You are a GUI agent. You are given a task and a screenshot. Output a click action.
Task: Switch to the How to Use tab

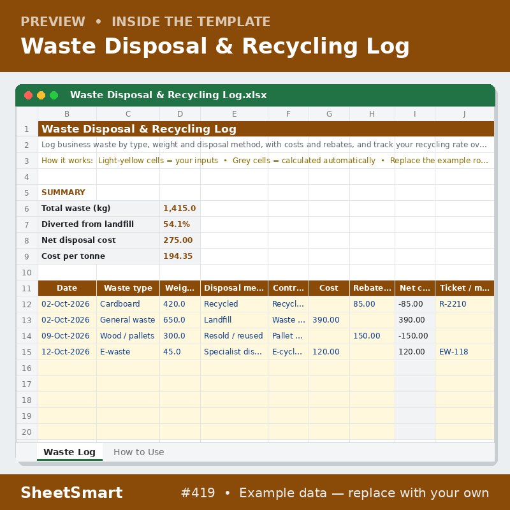(x=138, y=452)
